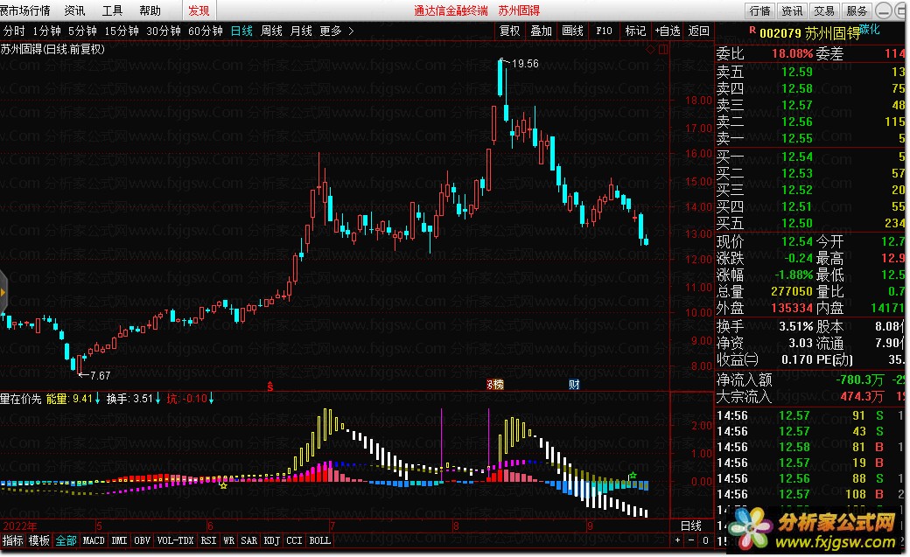Switch indicator to SAR

tap(249, 540)
